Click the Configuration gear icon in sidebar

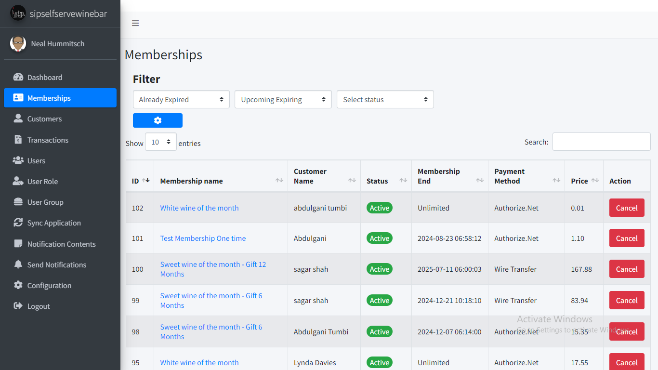click(18, 285)
